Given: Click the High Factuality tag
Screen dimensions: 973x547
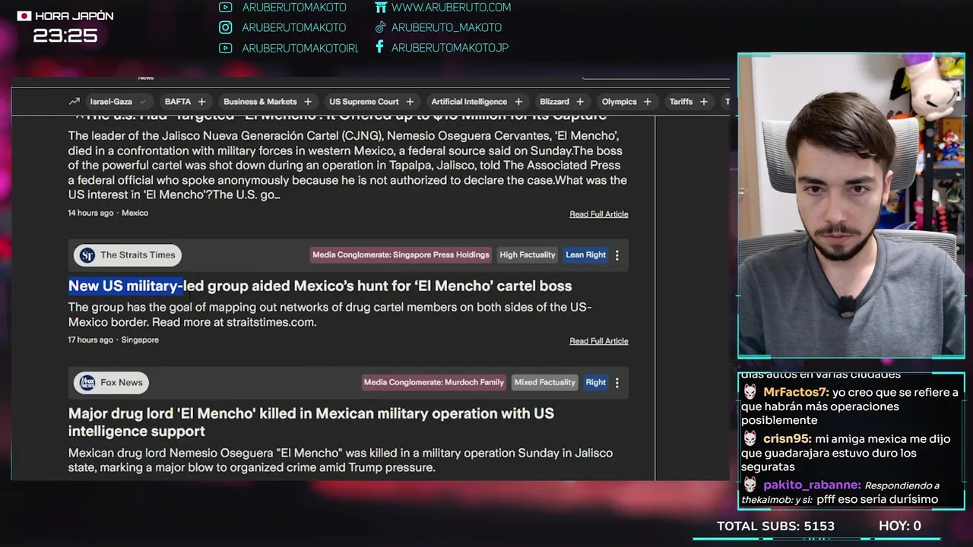Looking at the screenshot, I should [x=528, y=255].
